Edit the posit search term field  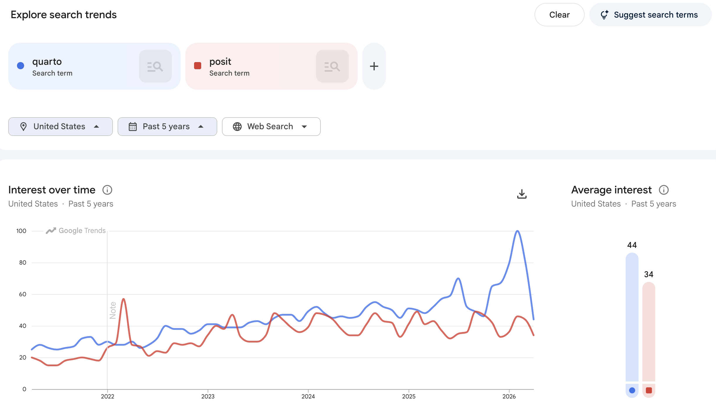coord(220,62)
